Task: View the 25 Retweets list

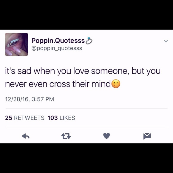Action: click(x=25, y=118)
